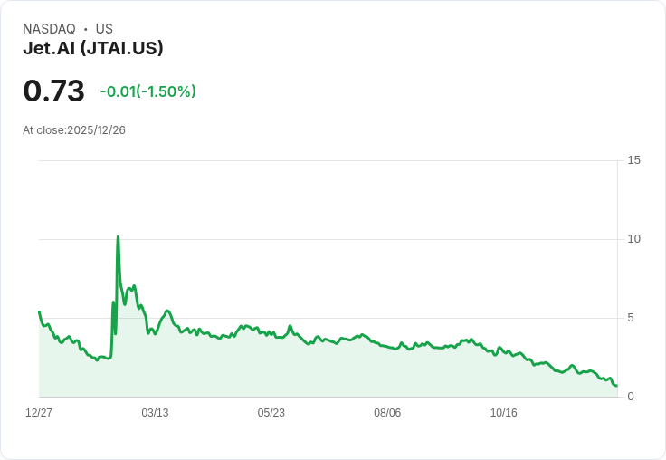This screenshot has height=460, width=666.
Task: Click the right end of the chart line
Action: click(x=616, y=386)
